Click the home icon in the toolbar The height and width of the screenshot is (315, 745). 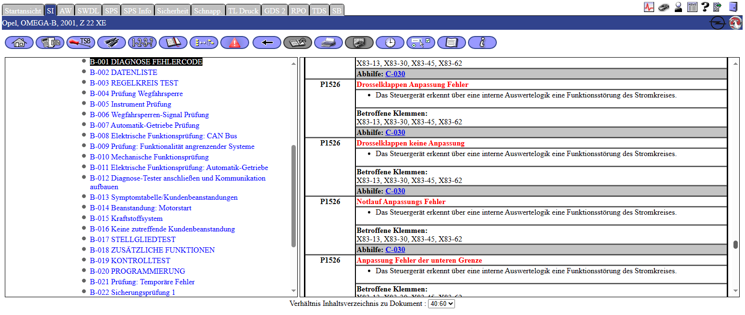point(19,43)
